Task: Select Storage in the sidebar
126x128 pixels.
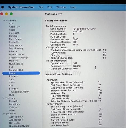Action: [13, 89]
